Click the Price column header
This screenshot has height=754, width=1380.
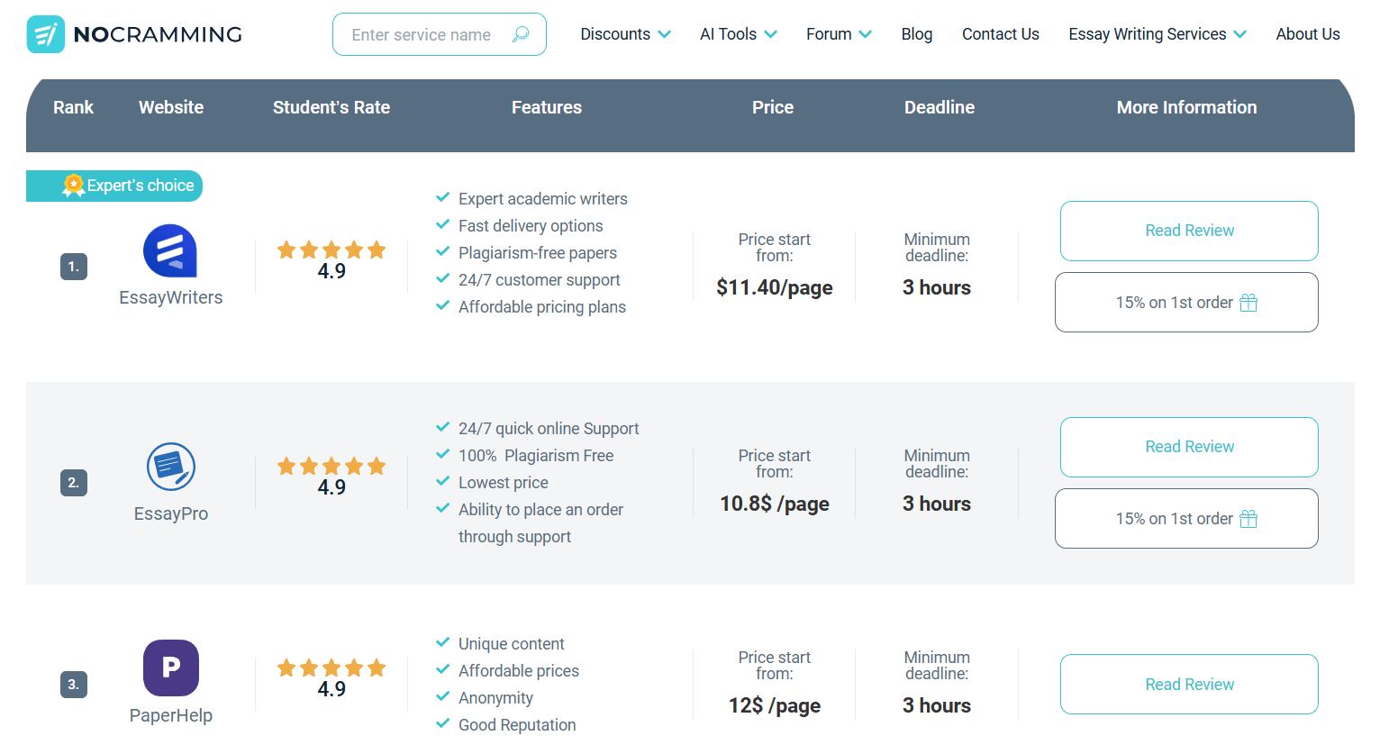point(773,107)
